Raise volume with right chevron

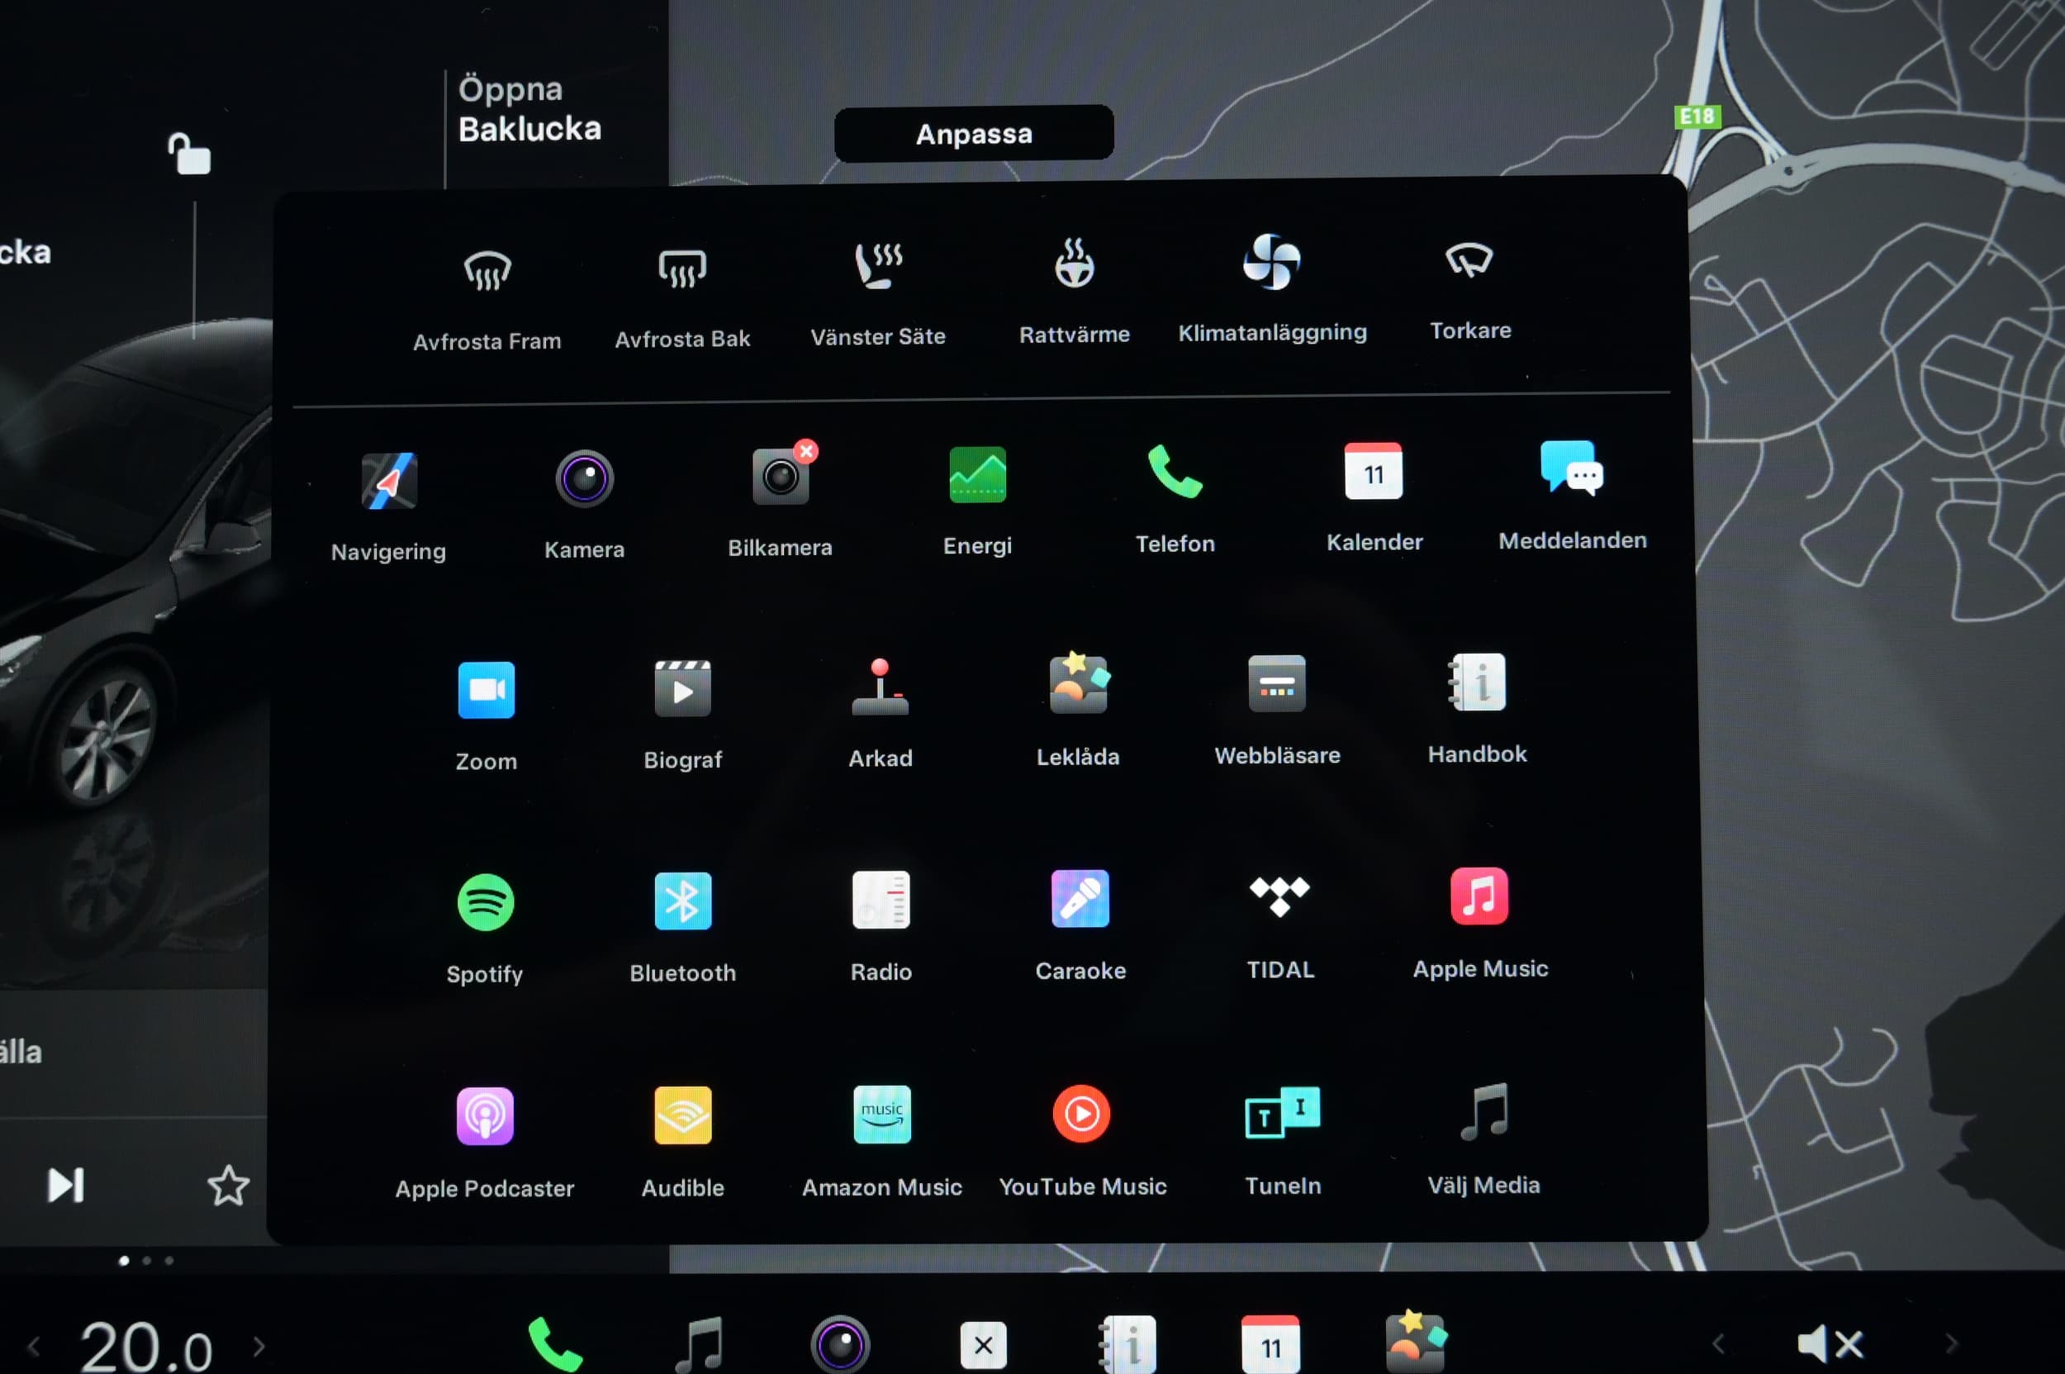pyautogui.click(x=1951, y=1343)
